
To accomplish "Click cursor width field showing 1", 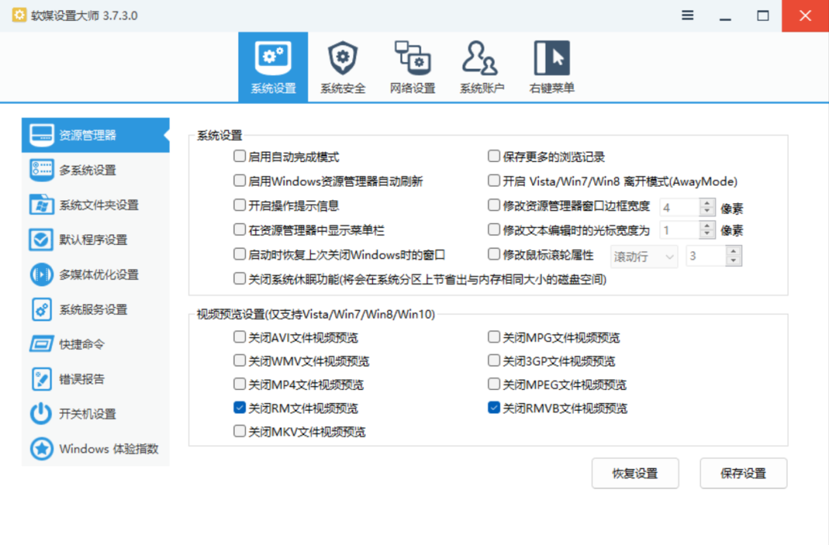I will point(680,230).
